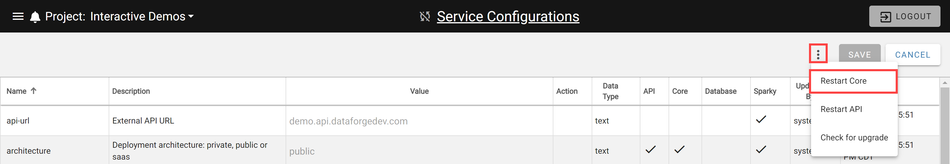Click the ascending sort arrow on Name
The height and width of the screenshot is (164, 950).
(x=34, y=91)
